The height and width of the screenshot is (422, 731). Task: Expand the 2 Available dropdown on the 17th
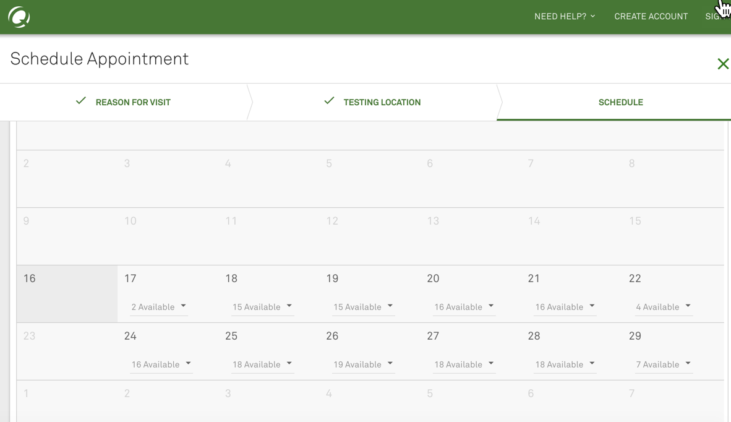point(159,307)
